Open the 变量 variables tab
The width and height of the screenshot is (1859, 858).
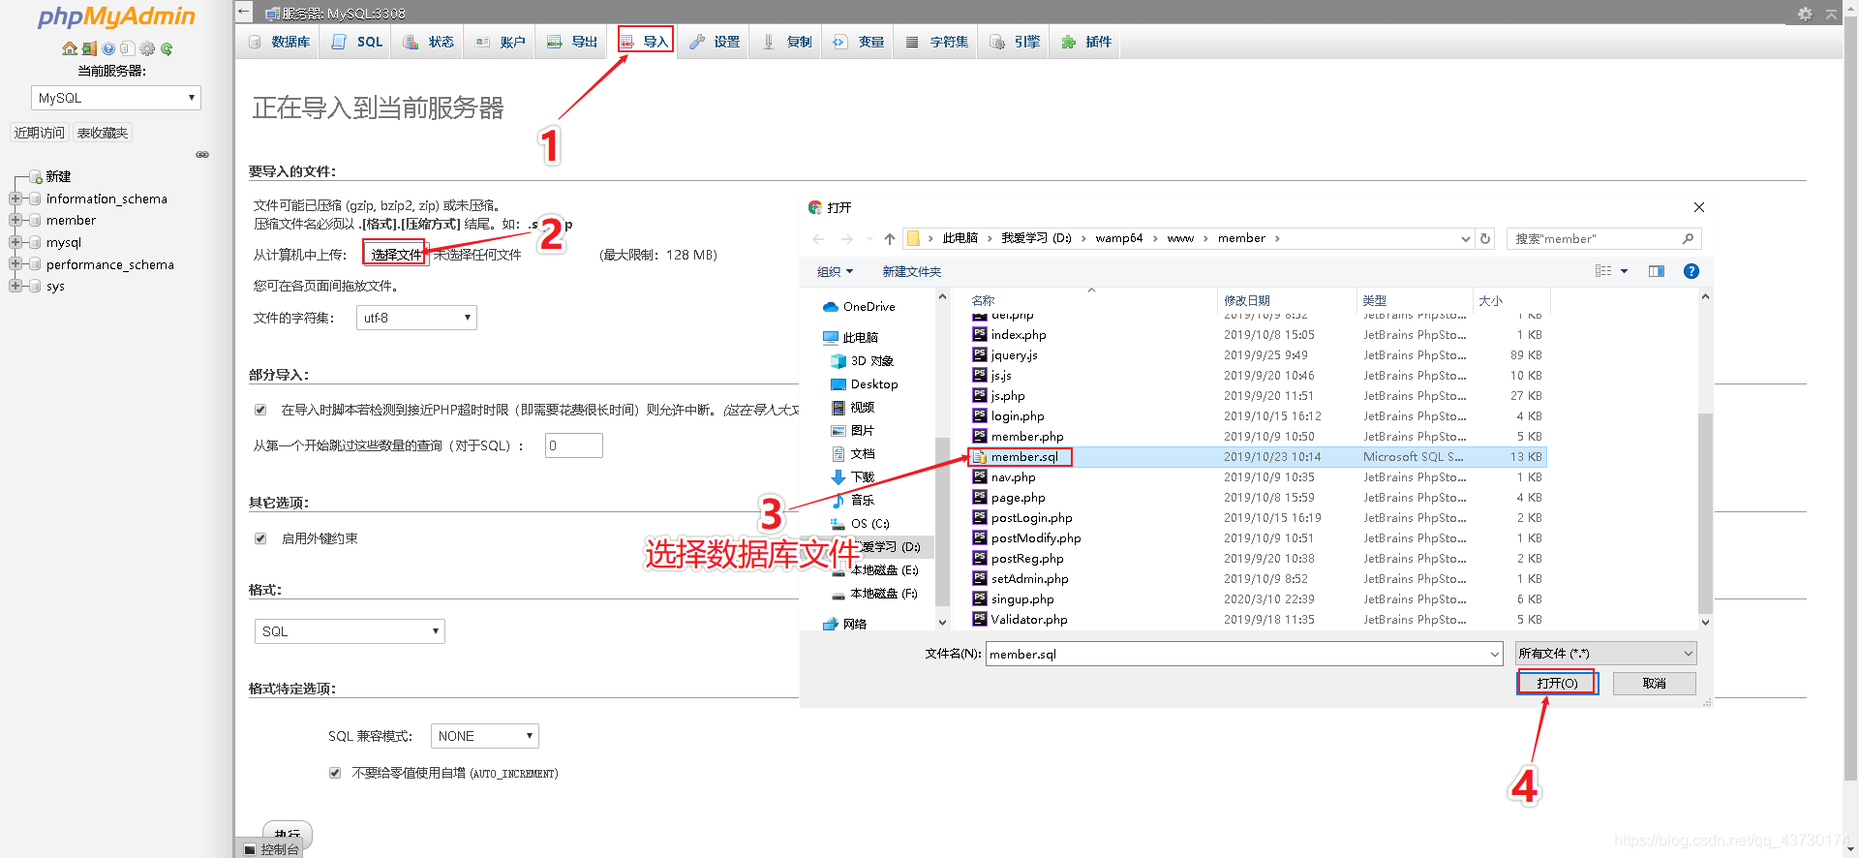pyautogui.click(x=859, y=42)
